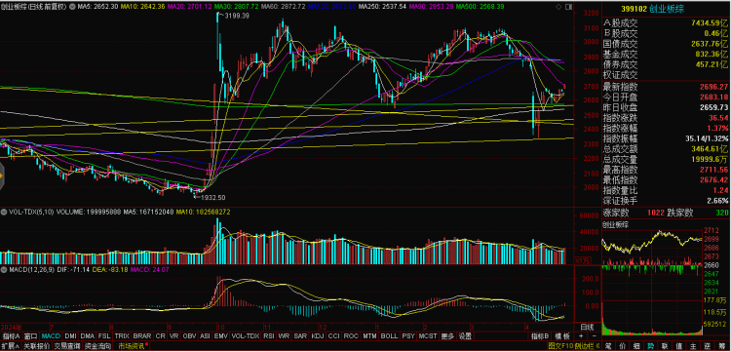Image resolution: width=731 pixels, height=352 pixels.
Task: Select the 势 trend icon
Action: pos(650,346)
